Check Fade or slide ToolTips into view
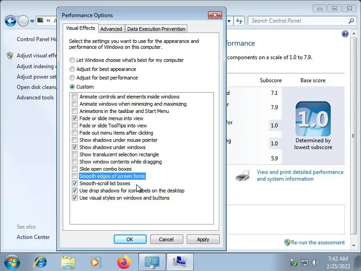Viewport: 361px width, 271px height. 74,126
